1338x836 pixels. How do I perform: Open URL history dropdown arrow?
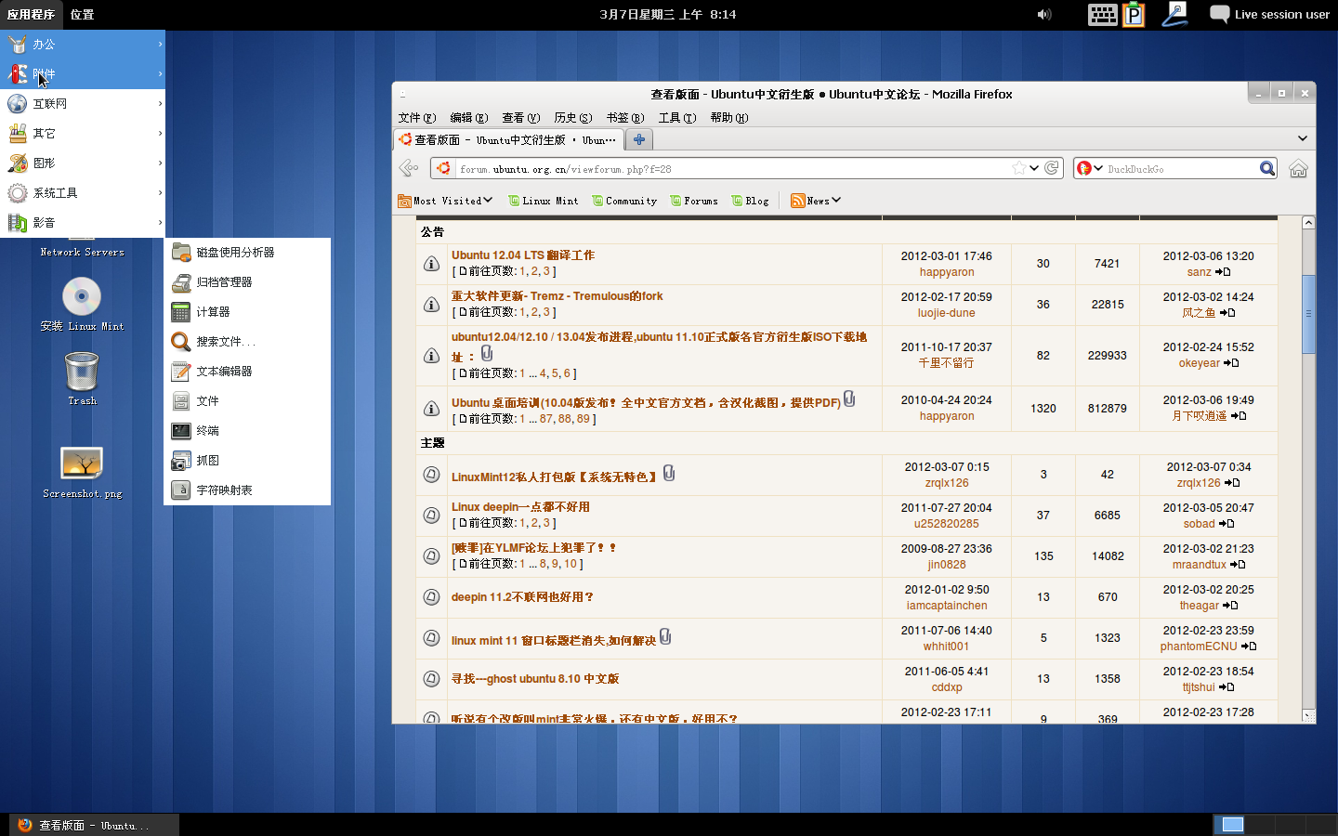coord(1034,168)
